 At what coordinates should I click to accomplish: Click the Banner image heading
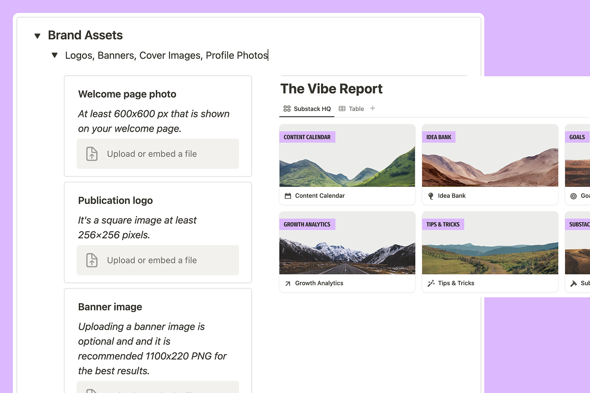click(110, 307)
